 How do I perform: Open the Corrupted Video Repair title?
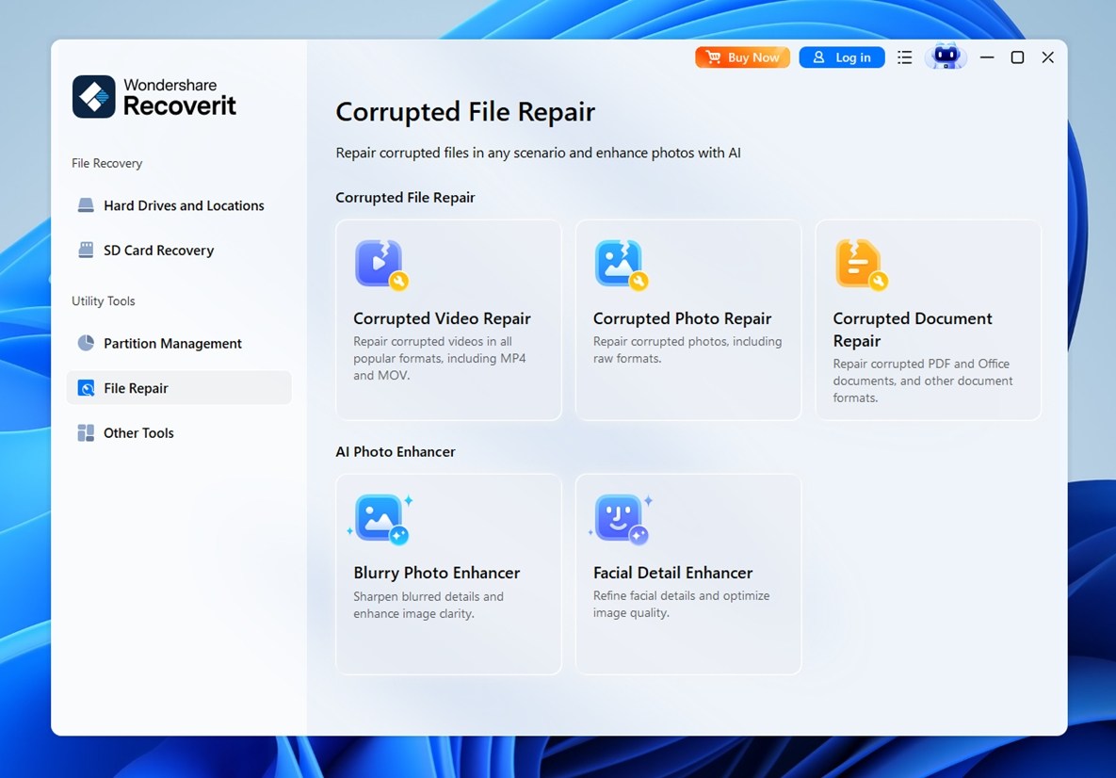[442, 318]
